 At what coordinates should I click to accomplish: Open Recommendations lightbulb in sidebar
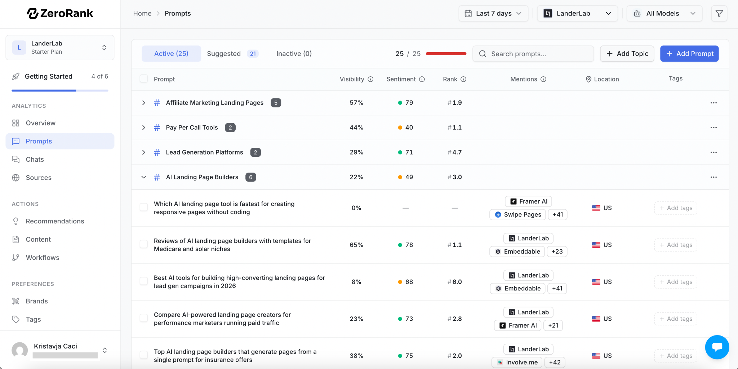[x=16, y=221]
